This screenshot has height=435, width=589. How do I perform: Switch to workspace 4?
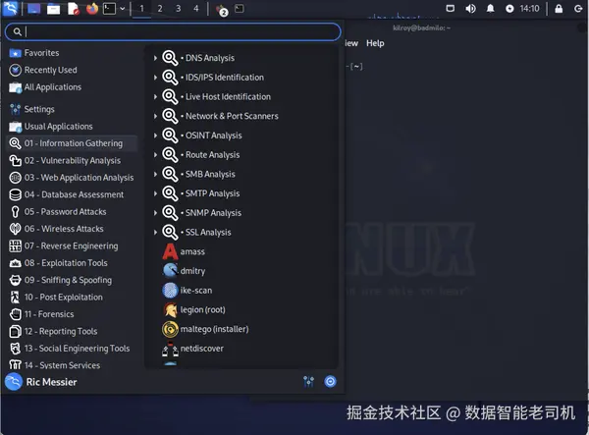[x=196, y=8]
